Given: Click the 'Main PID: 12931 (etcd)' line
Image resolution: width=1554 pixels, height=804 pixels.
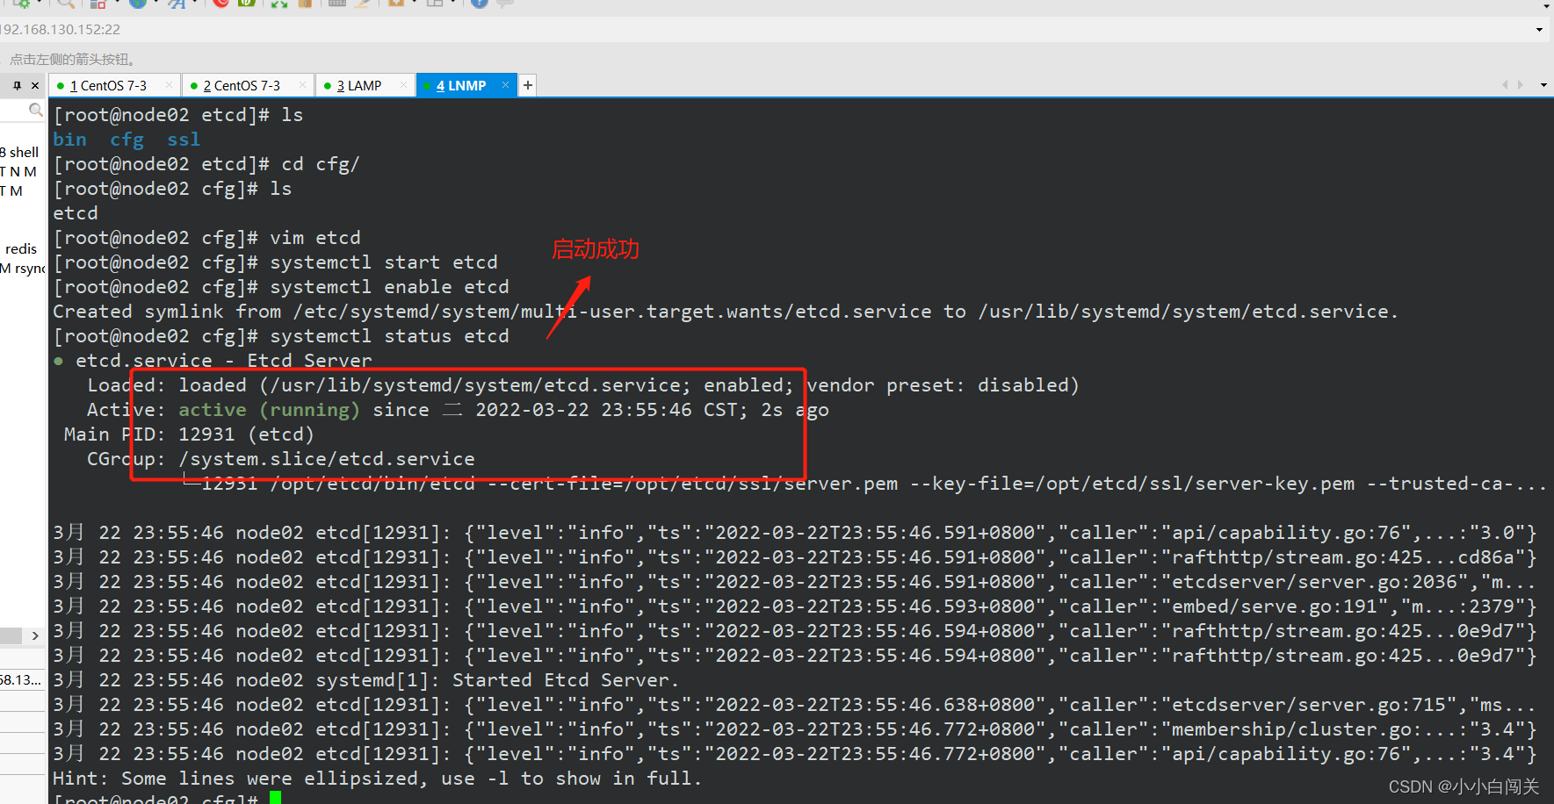Looking at the screenshot, I should coord(189,434).
